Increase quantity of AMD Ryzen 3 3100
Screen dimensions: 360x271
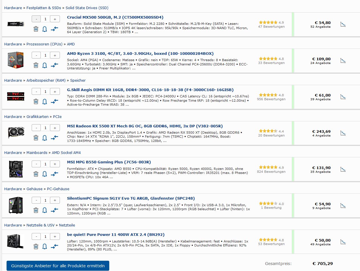[x=55, y=55]
